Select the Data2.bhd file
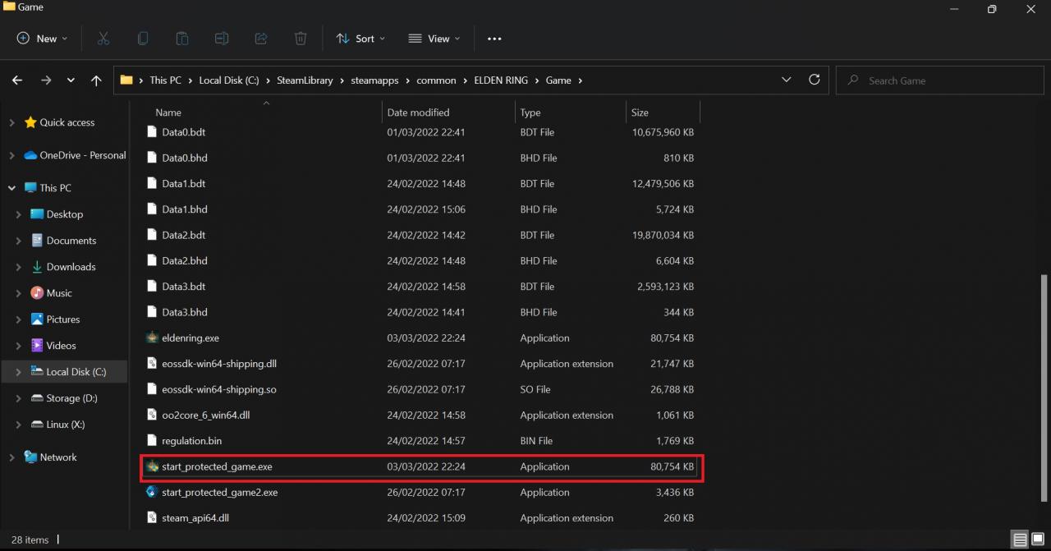1051x551 pixels. 420,260
